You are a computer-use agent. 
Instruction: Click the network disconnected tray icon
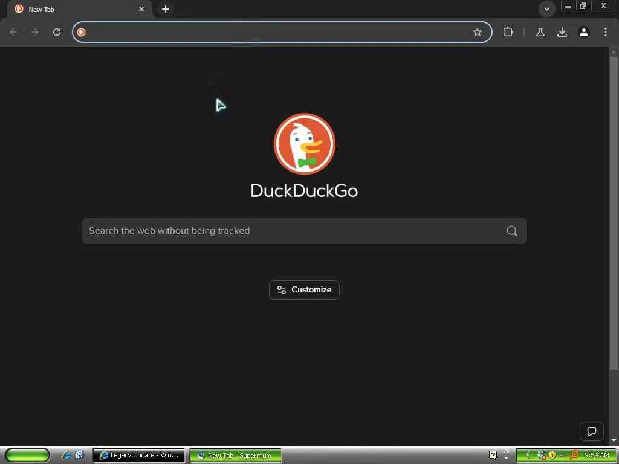pos(540,456)
